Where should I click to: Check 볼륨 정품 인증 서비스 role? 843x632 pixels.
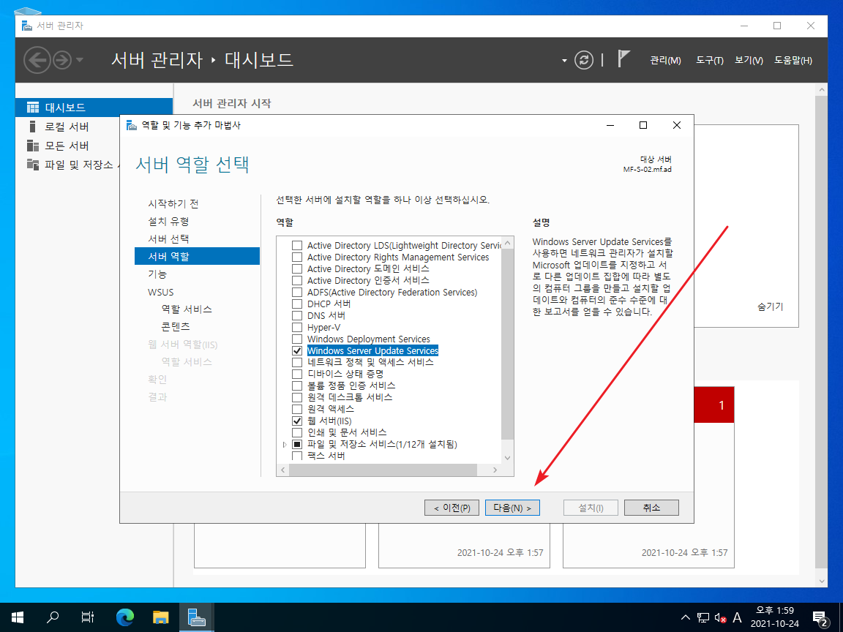[x=297, y=385]
